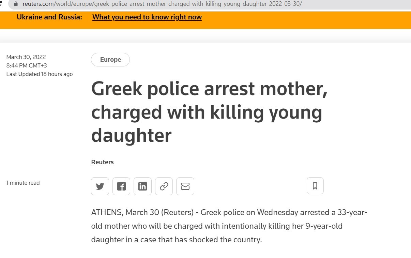Click the reuters.com URL in the address bar
411x258 pixels.
coord(162,4)
